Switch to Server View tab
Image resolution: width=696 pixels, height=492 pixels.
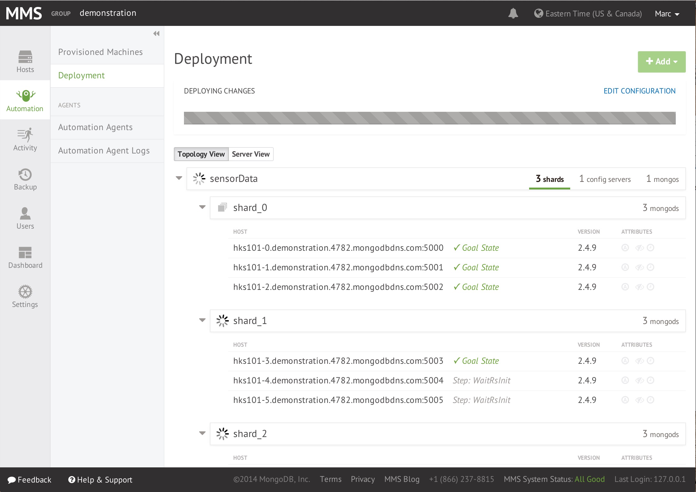(251, 154)
